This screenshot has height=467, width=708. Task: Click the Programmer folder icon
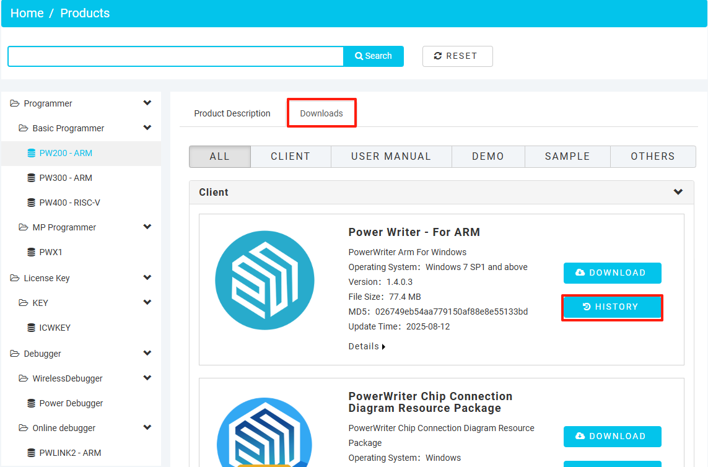[14, 103]
